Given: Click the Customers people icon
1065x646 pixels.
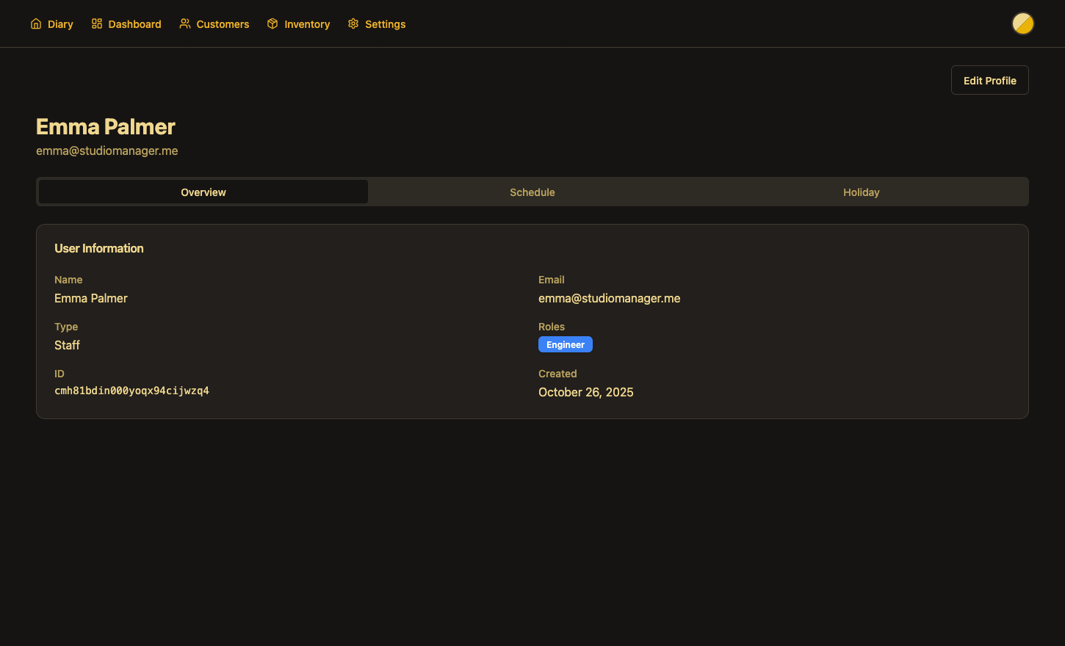Looking at the screenshot, I should pyautogui.click(x=185, y=24).
